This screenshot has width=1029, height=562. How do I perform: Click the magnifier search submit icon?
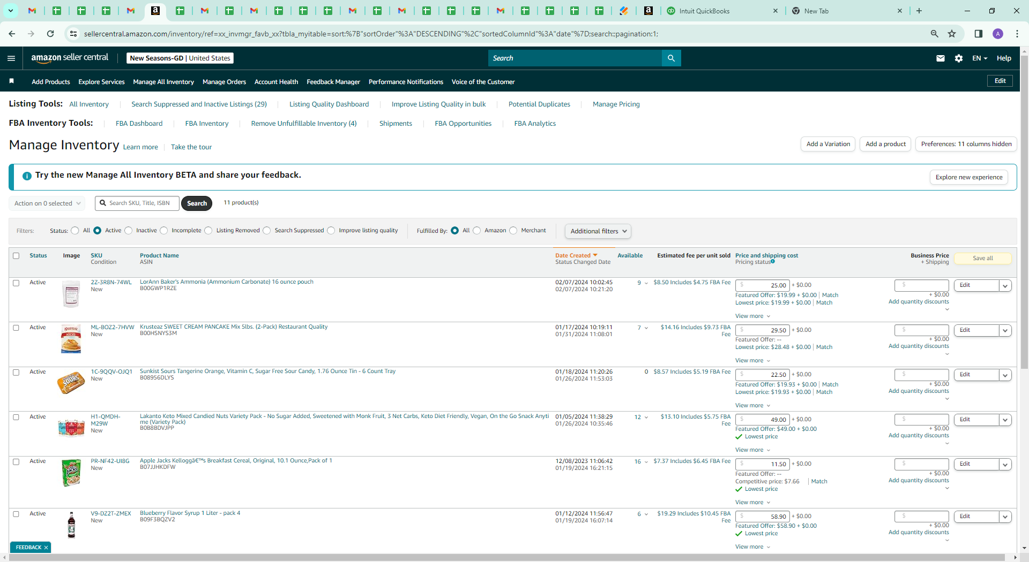click(671, 58)
